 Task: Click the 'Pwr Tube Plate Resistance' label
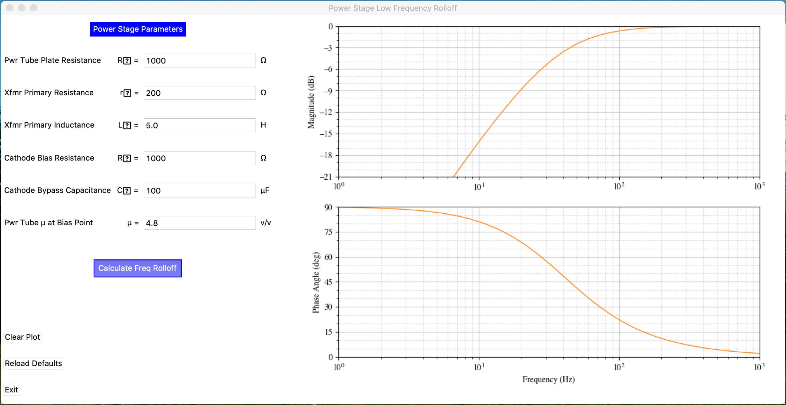(53, 60)
